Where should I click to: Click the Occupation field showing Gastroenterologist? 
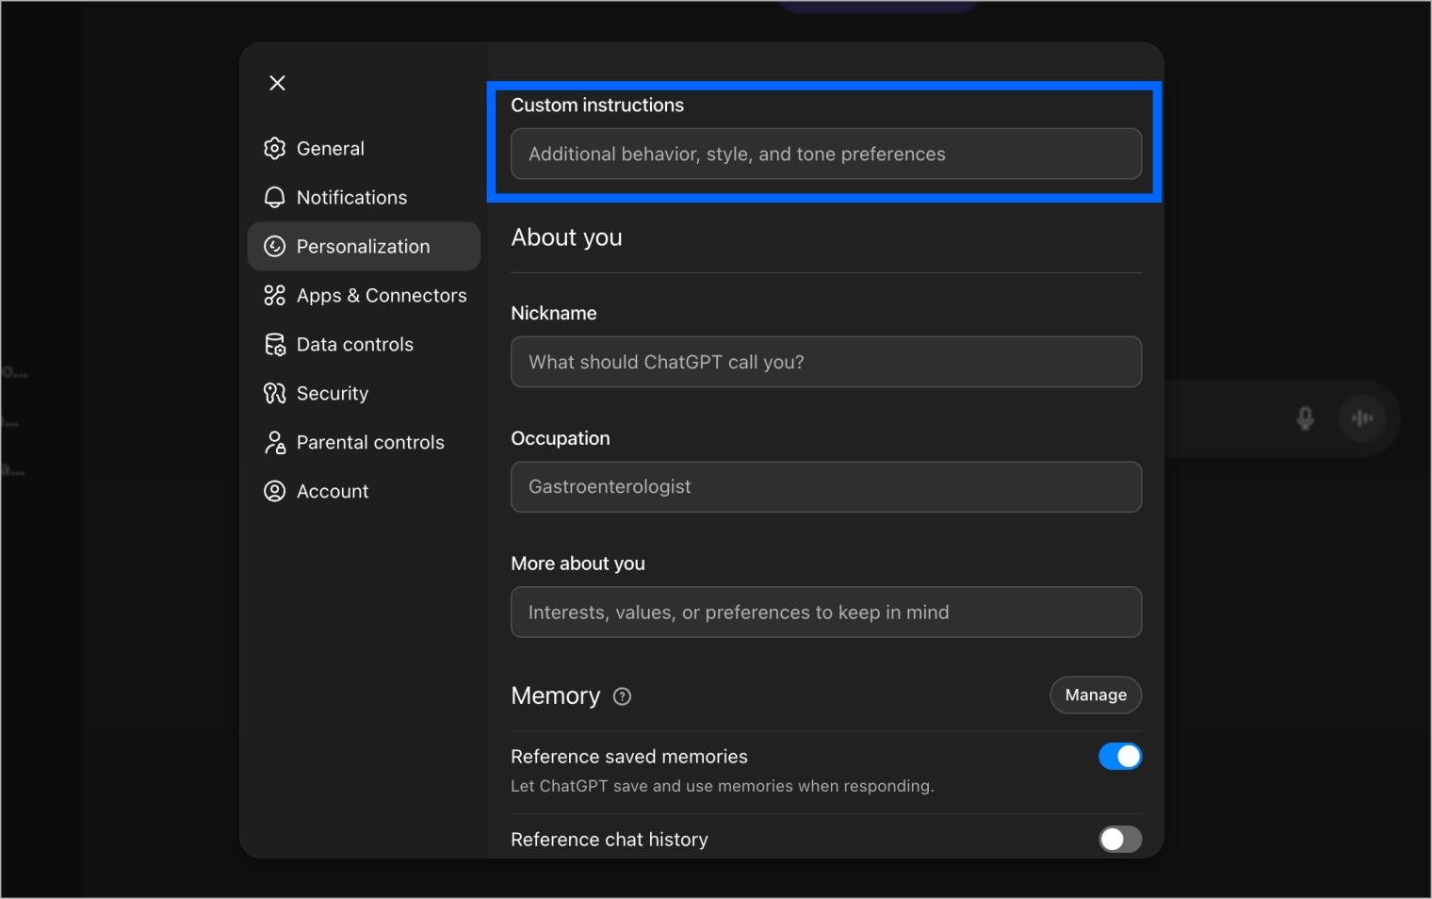click(825, 486)
